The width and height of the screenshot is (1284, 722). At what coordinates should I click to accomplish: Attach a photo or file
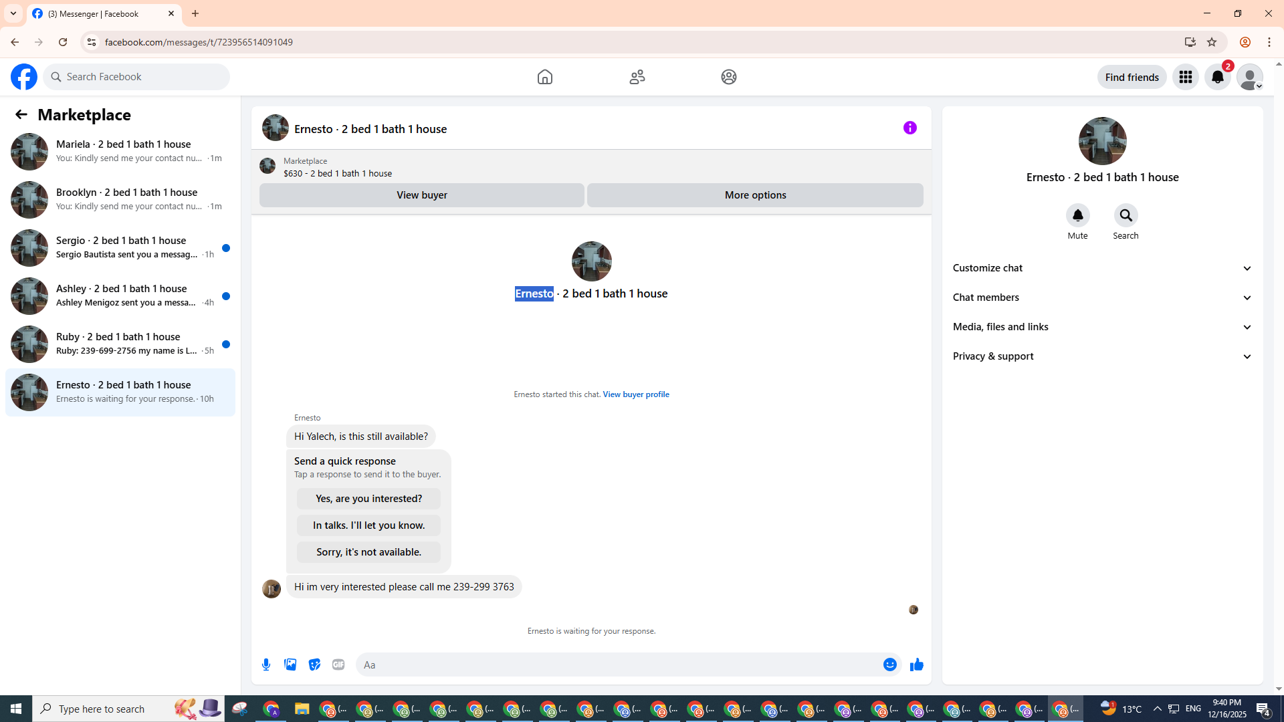point(290,665)
